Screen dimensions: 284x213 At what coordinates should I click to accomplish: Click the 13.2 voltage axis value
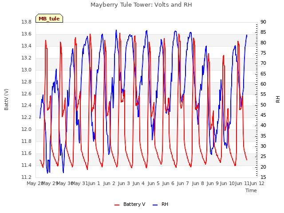tap(27, 58)
